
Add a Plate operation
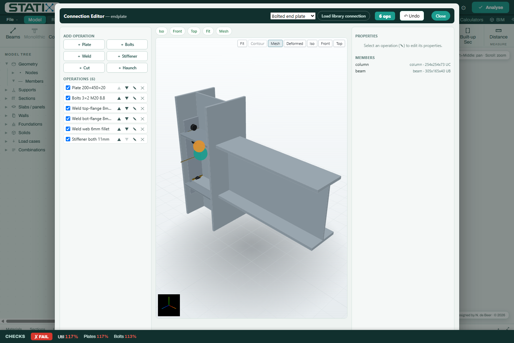(84, 45)
